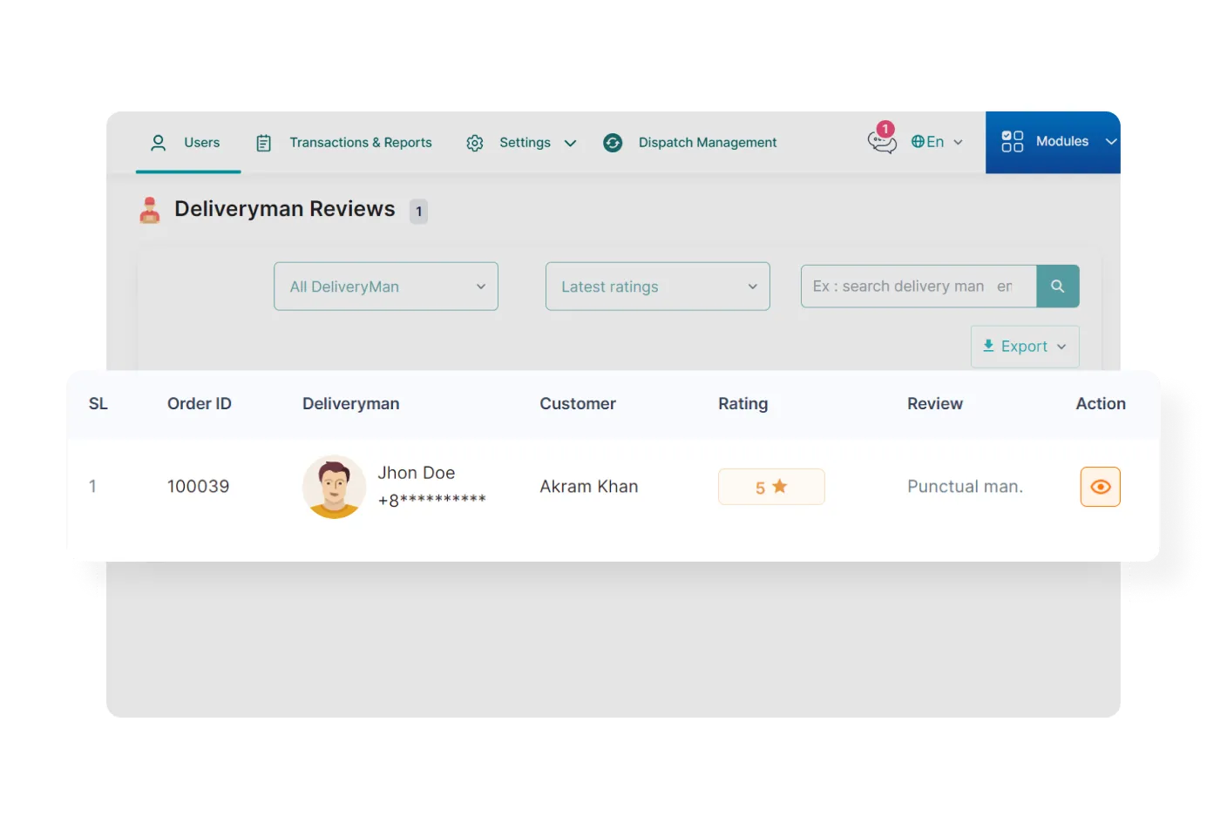Expand the Latest ratings dropdown
1227x829 pixels.
(x=657, y=286)
